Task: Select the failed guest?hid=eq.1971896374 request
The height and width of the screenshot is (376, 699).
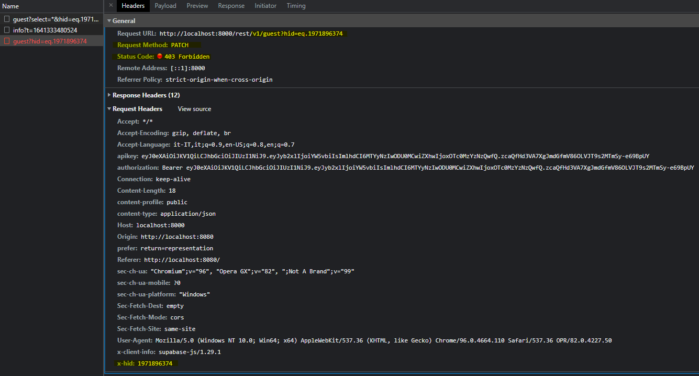Action: click(52, 41)
